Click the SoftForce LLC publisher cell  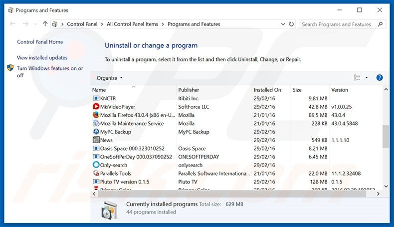pyautogui.click(x=194, y=107)
